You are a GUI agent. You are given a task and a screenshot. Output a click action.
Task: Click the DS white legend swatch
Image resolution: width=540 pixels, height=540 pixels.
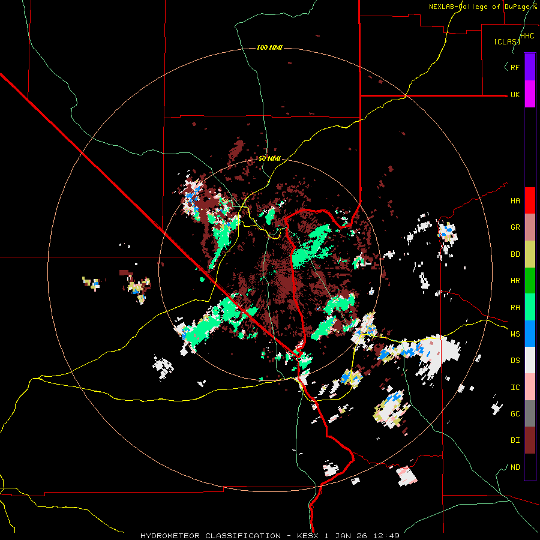530,360
